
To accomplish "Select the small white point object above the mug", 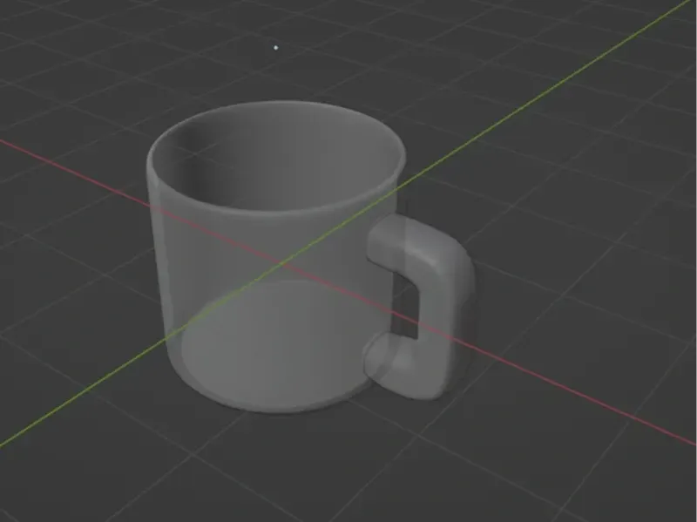I will tap(276, 48).
